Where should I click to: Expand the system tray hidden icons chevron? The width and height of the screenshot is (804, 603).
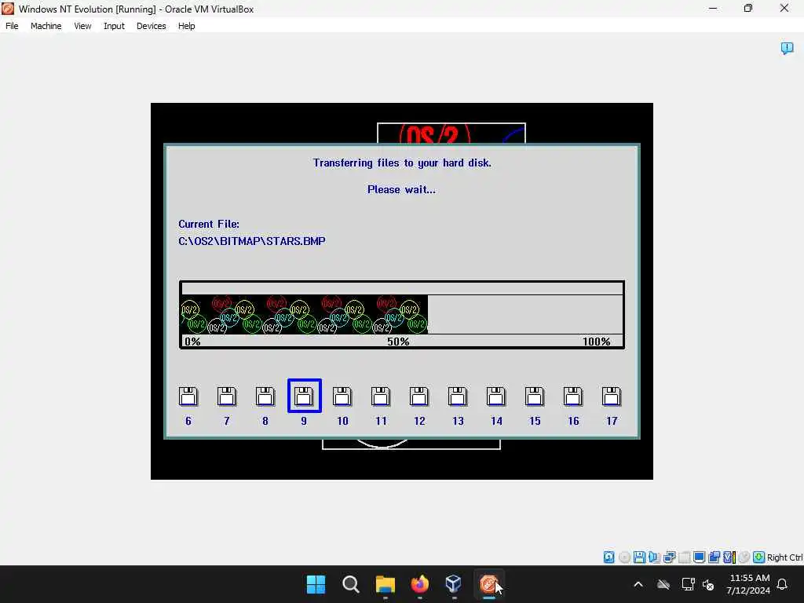(x=638, y=584)
